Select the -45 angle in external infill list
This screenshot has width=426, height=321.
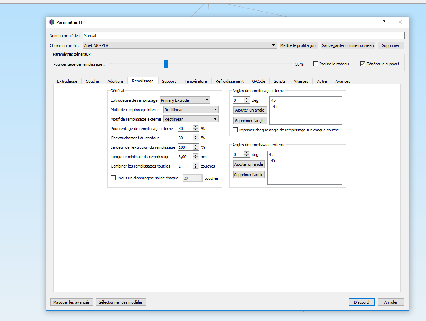point(272,161)
